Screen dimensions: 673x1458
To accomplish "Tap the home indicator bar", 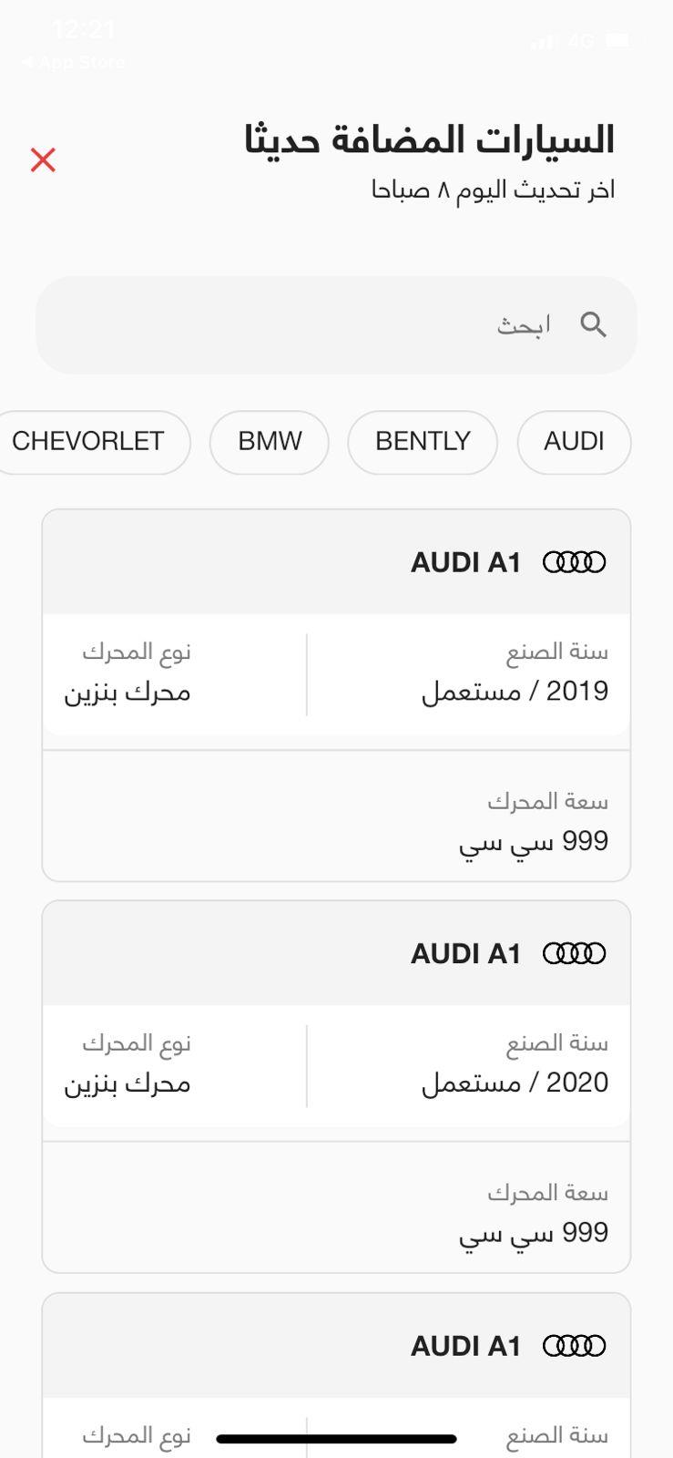I will pyautogui.click(x=336, y=1439).
